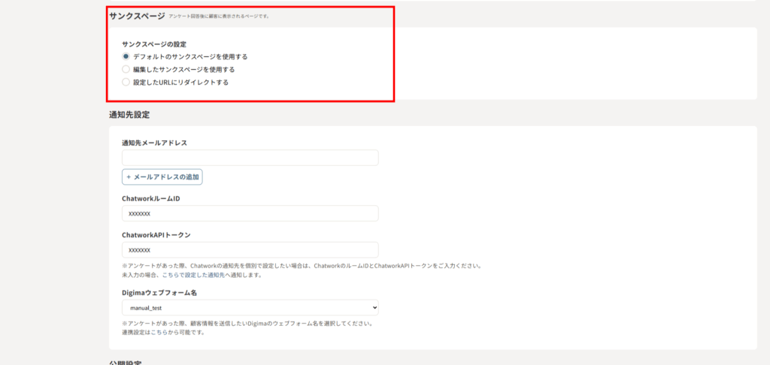
Task: Click the Digimaウェブフォーム名 field label
Action: click(159, 293)
